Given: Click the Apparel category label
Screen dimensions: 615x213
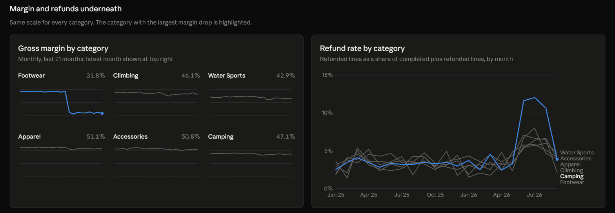Looking at the screenshot, I should [29, 136].
